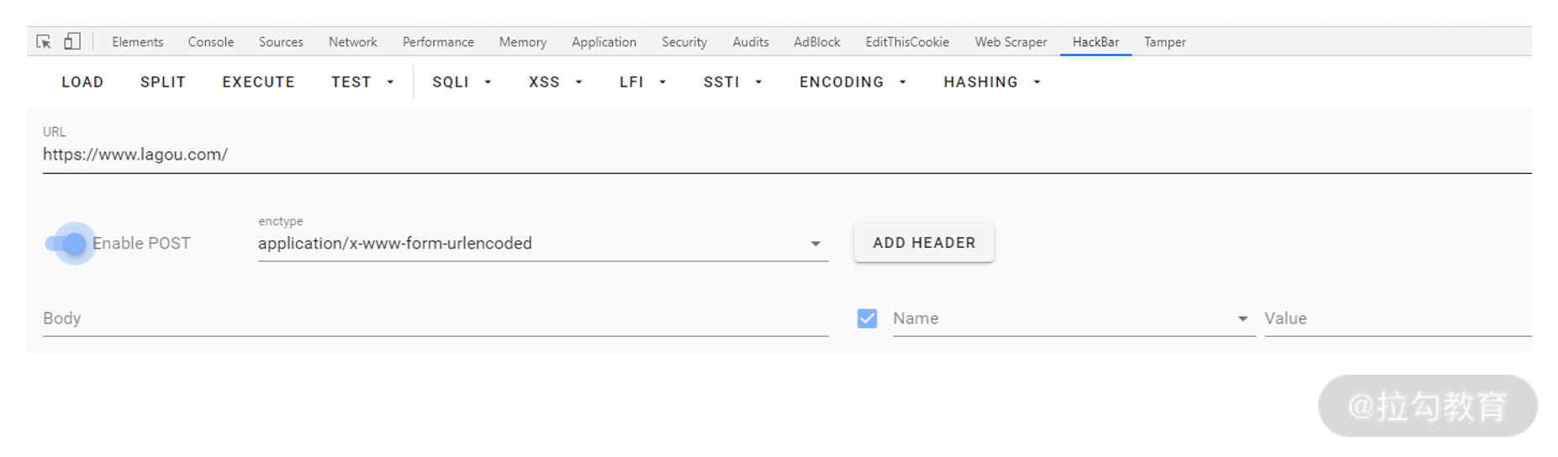The width and height of the screenshot is (1558, 457).
Task: Expand the ENCODING menu
Action: (853, 82)
